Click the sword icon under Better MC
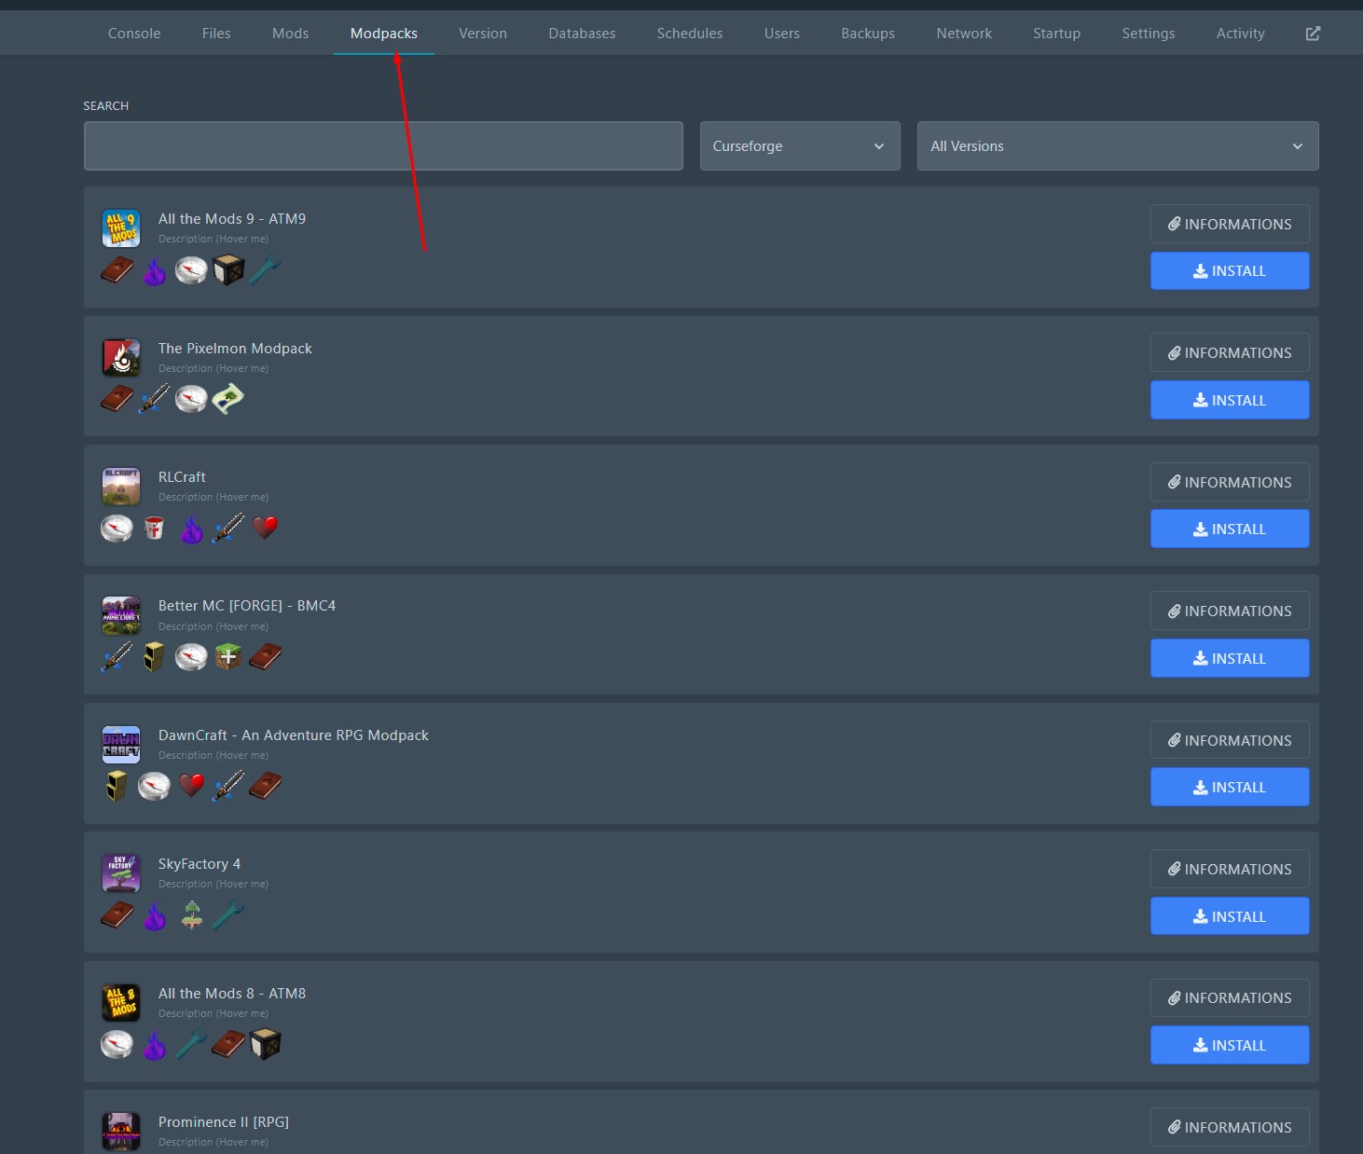1363x1154 pixels. [x=117, y=657]
